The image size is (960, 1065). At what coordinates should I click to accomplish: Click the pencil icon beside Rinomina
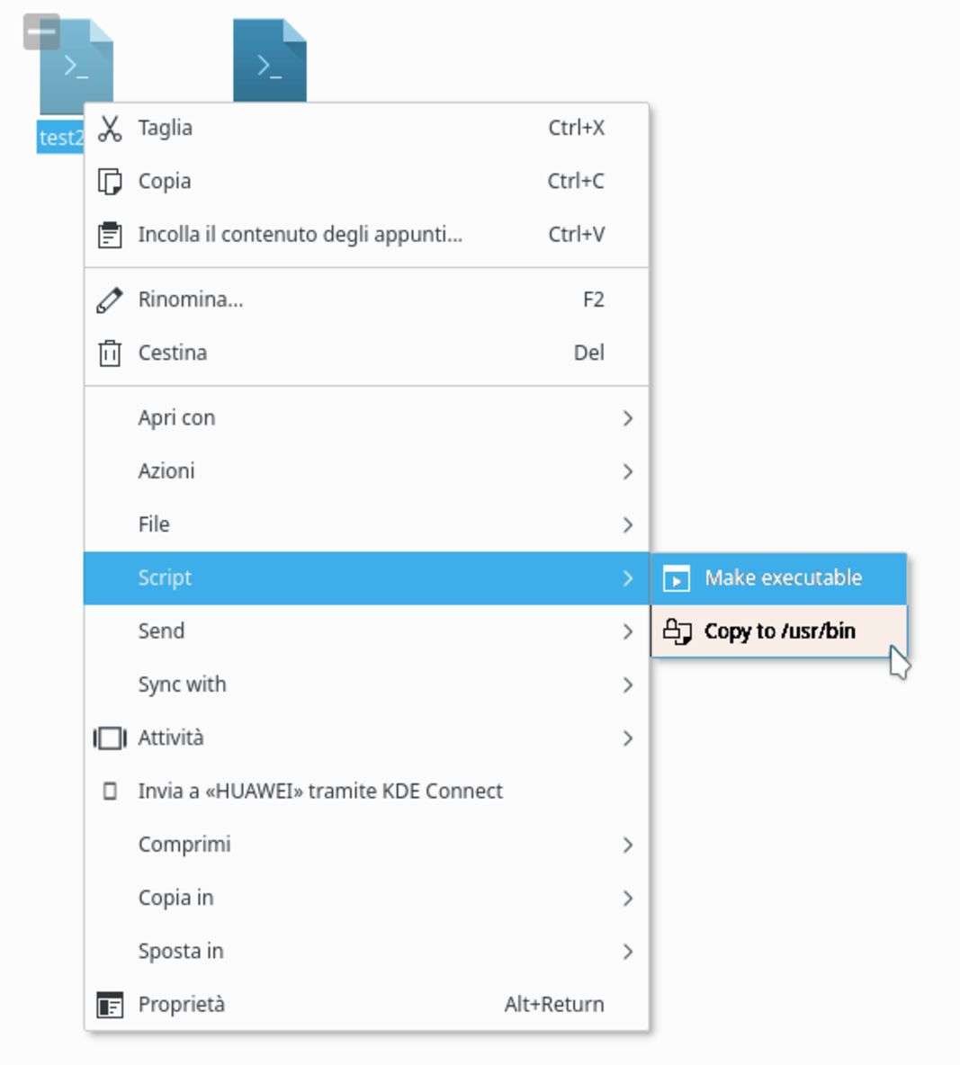pyautogui.click(x=110, y=300)
